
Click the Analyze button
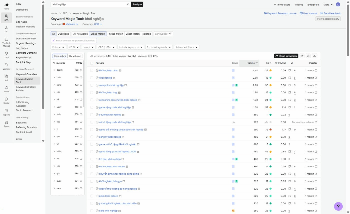coord(137,4)
